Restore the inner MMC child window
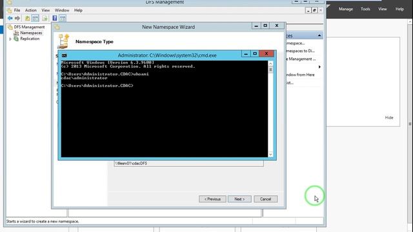The height and width of the screenshot is (232, 413). tap(314, 10)
